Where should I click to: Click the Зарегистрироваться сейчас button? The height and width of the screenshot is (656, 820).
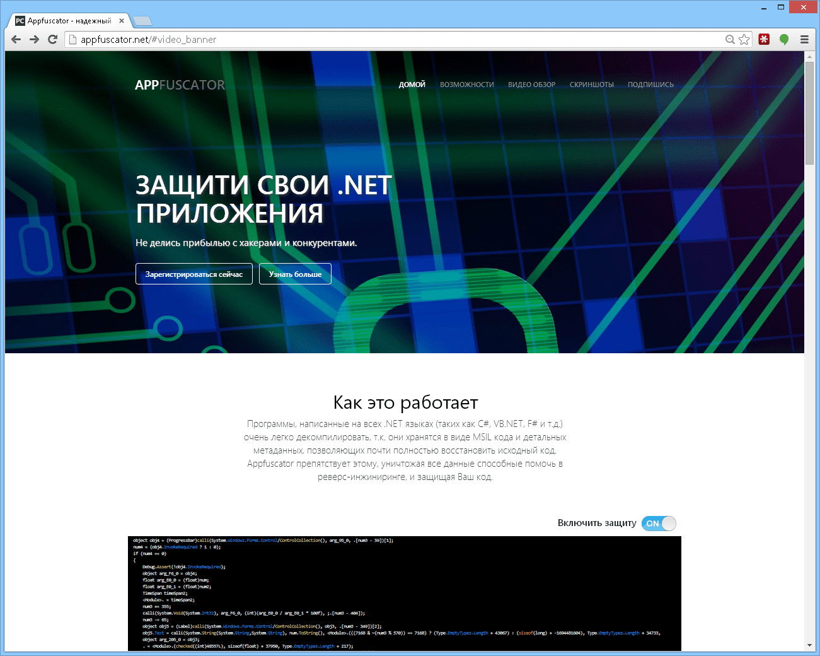[x=194, y=274]
